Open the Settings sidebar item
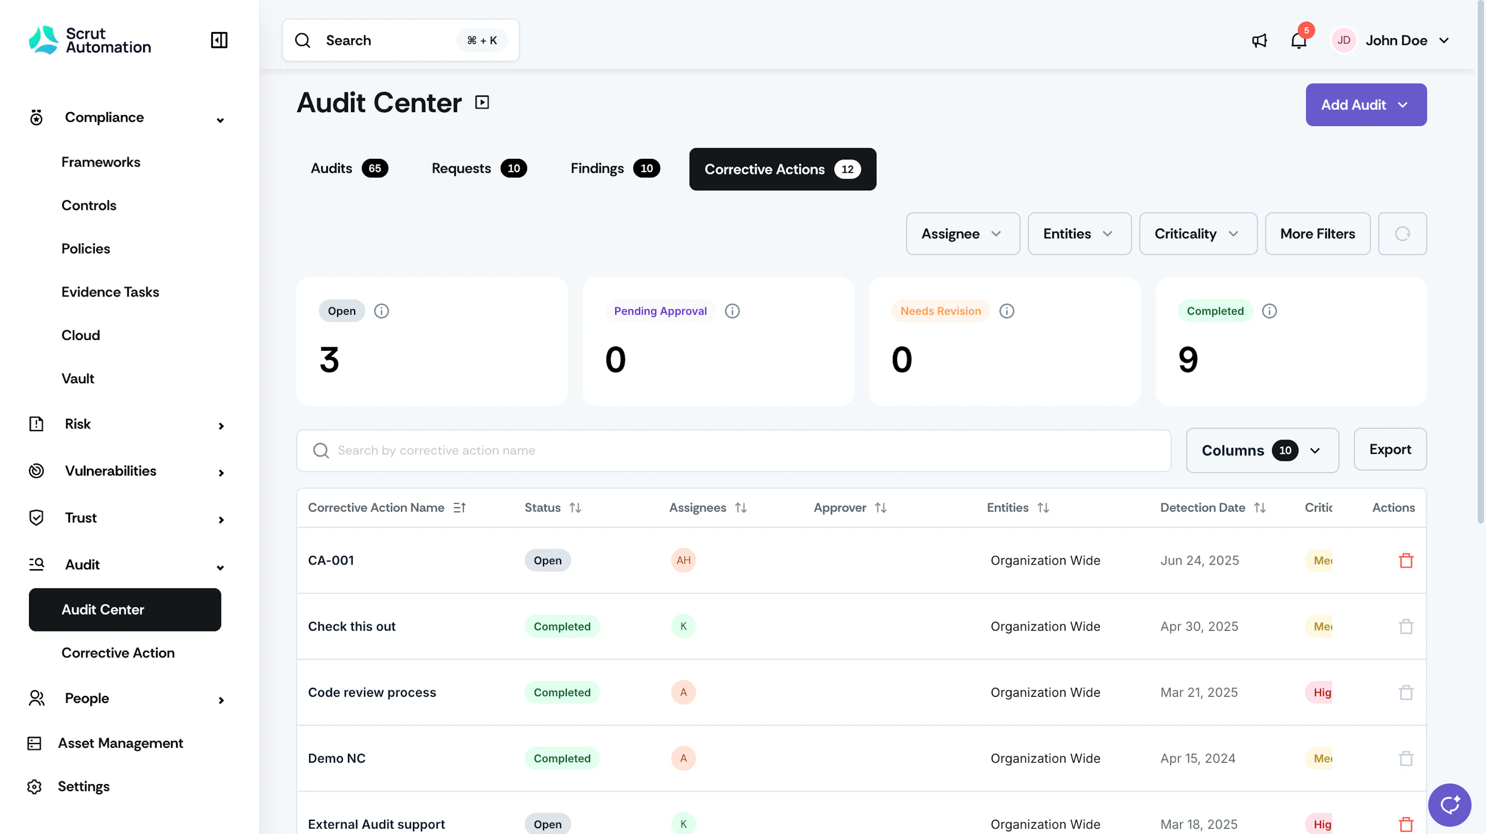Screen dimensions: 1486x834 83,787
